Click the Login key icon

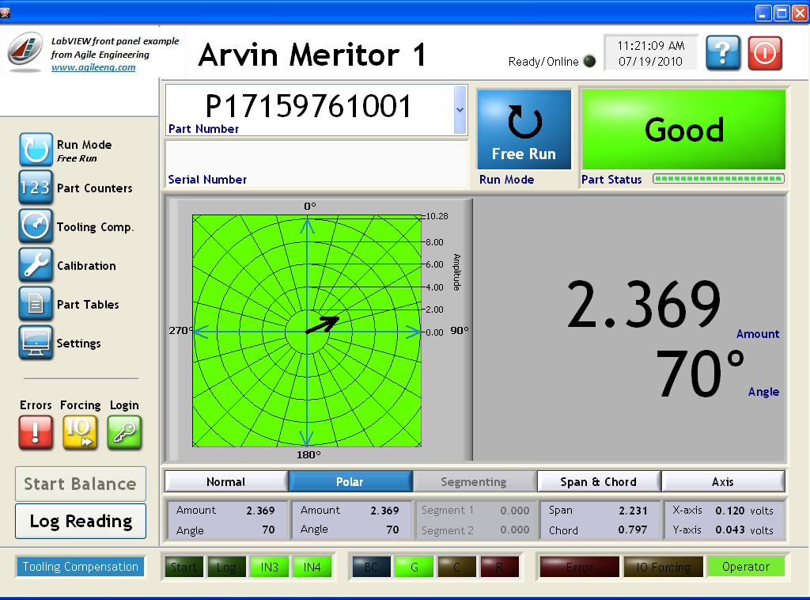(x=124, y=433)
